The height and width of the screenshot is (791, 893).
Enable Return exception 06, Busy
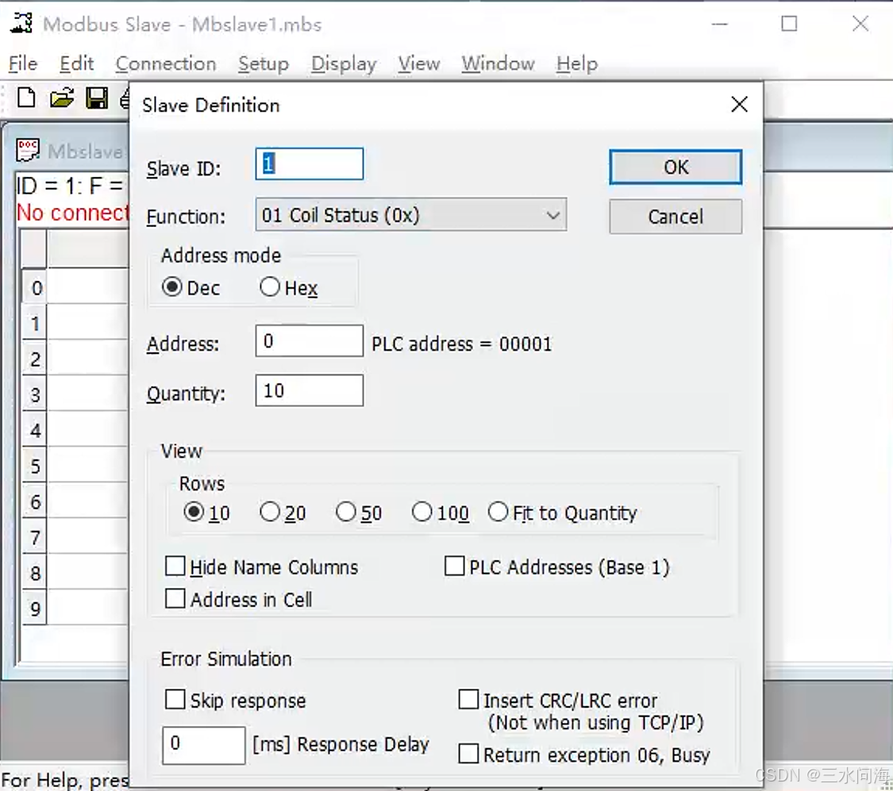tap(469, 754)
